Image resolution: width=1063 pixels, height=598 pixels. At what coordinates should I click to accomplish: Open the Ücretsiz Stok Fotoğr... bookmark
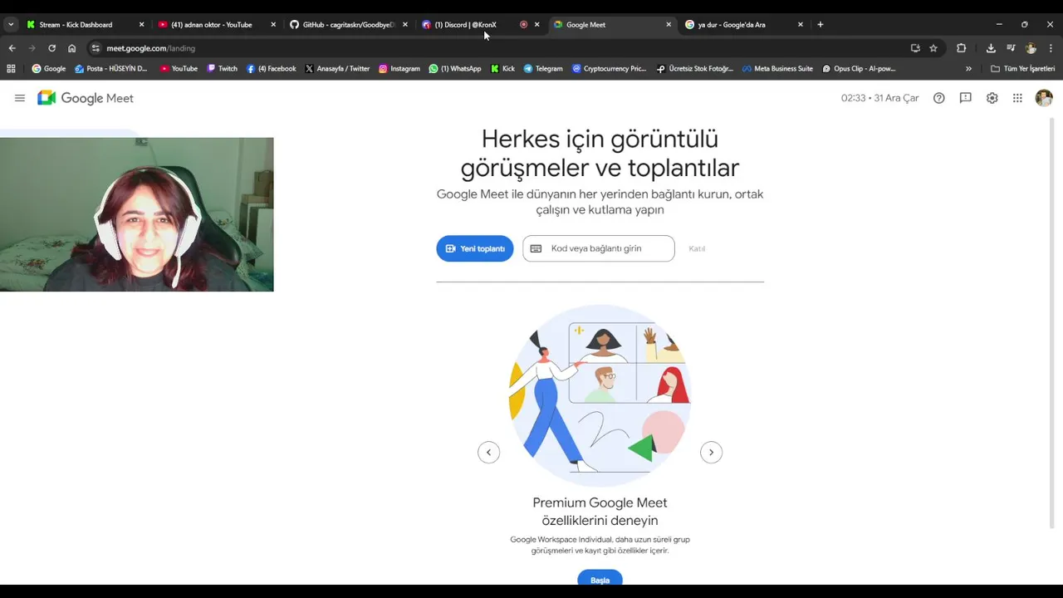695,69
